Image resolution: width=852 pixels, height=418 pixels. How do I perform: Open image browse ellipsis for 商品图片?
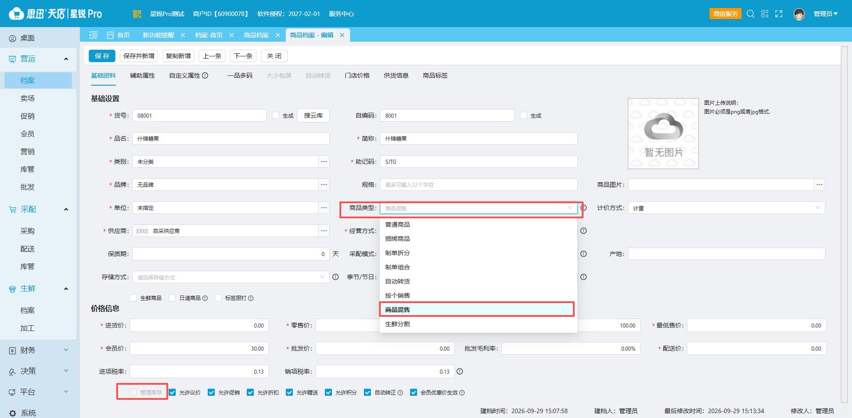820,185
